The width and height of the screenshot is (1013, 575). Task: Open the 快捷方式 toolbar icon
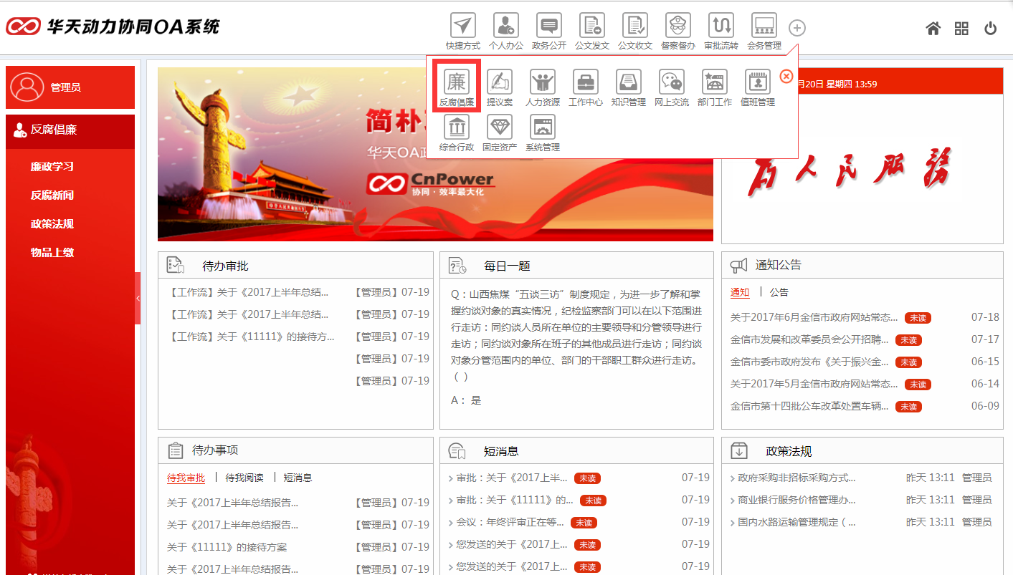(x=462, y=27)
